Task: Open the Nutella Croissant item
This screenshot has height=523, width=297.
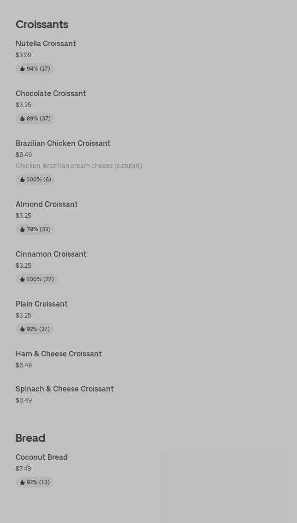Action: click(46, 44)
